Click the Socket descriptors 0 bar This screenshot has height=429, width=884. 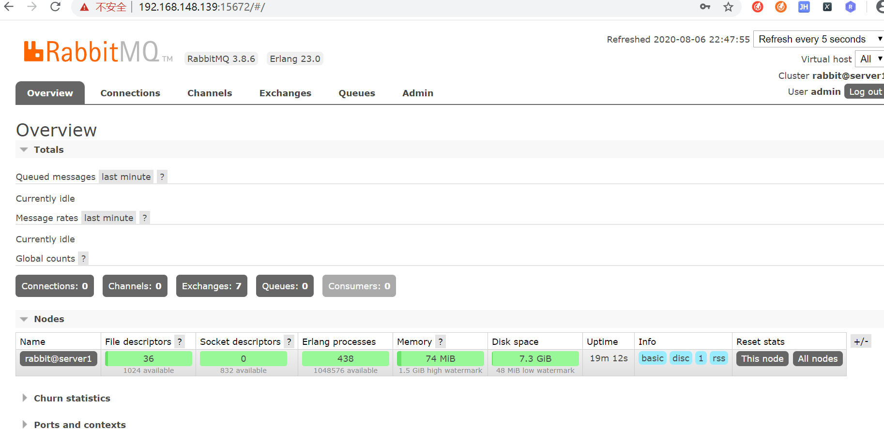pos(244,358)
